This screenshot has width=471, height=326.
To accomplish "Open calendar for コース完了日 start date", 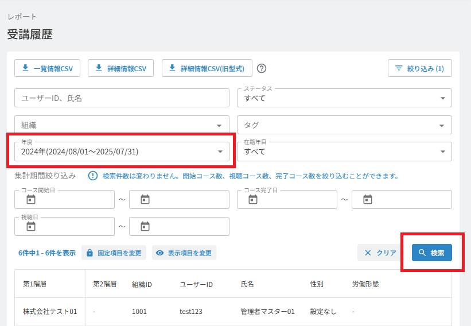I will tap(253, 199).
